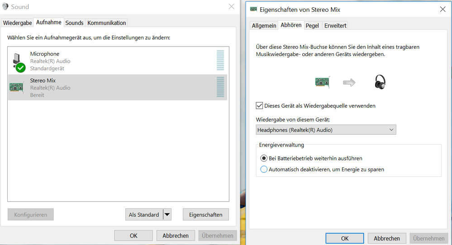Click the Stereo Mix sound card icon
The height and width of the screenshot is (245, 452).
pos(17,87)
